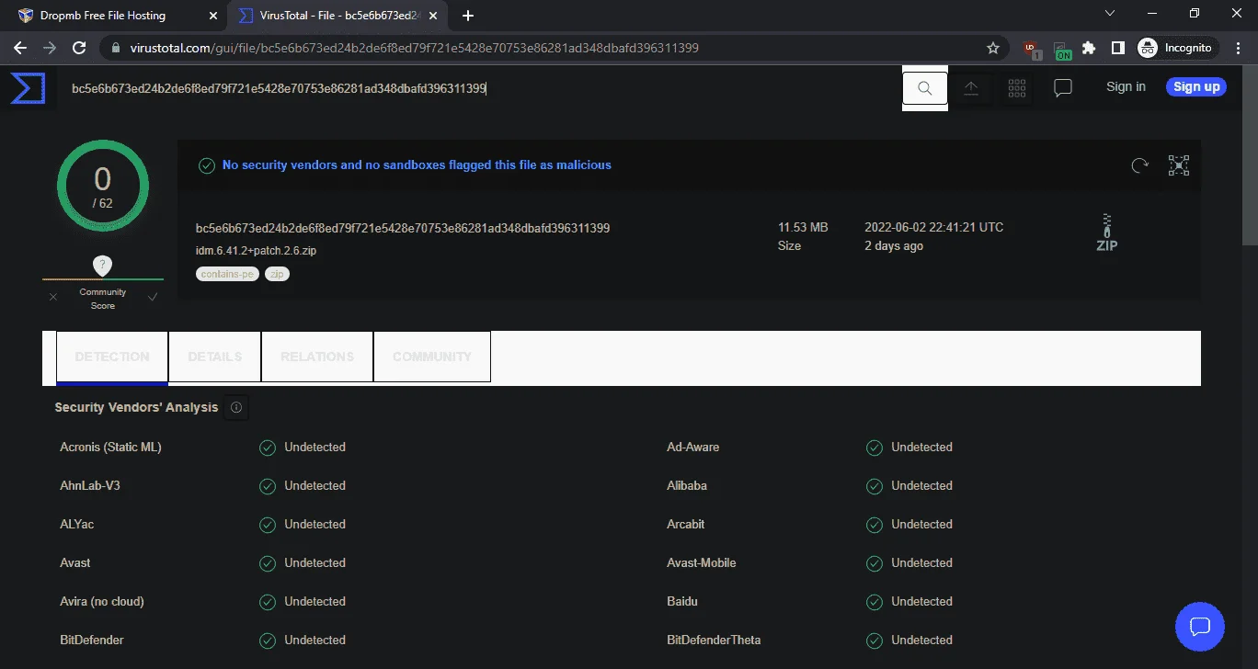Click the contains-pe tag
The width and height of the screenshot is (1258, 669).
228,274
